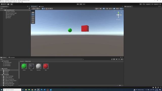Select the Inspector tab
The height and width of the screenshot is (91, 162).
pos(128,7)
